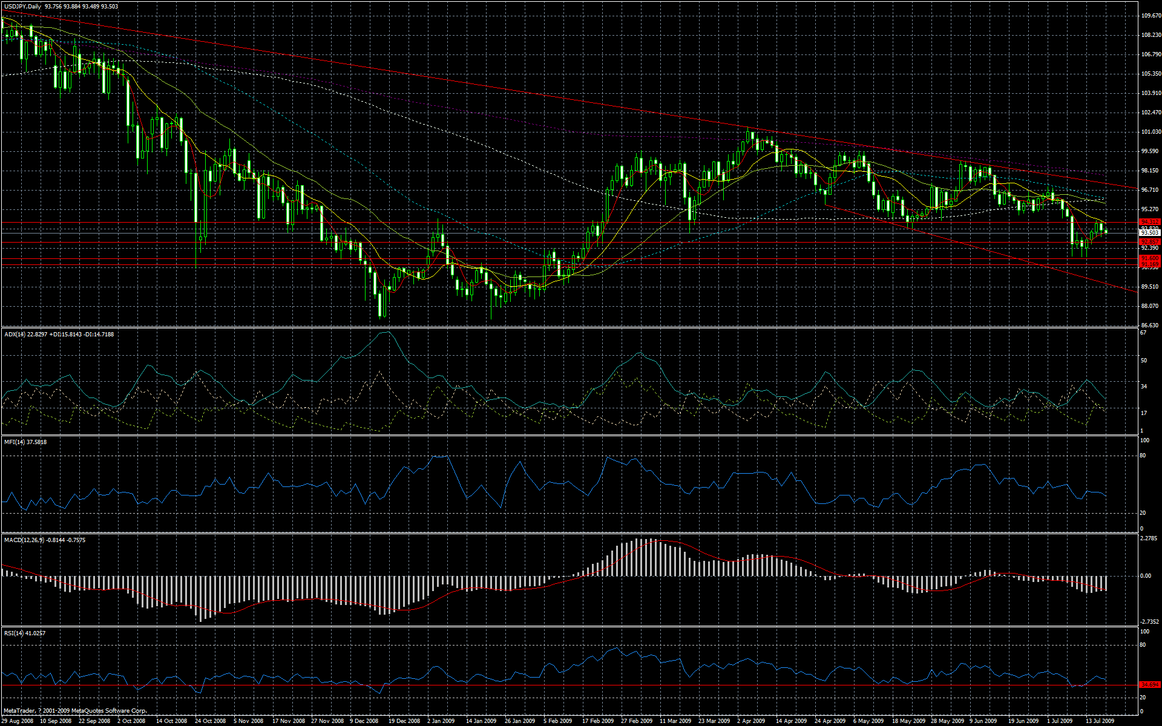This screenshot has width=1162, height=726.
Task: Click the 2 Apr 2009 date label
Action: tap(752, 721)
